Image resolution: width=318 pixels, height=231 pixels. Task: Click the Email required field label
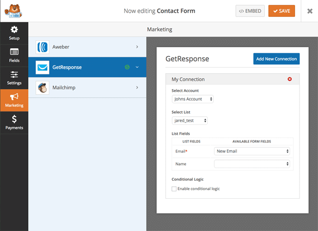click(x=181, y=151)
